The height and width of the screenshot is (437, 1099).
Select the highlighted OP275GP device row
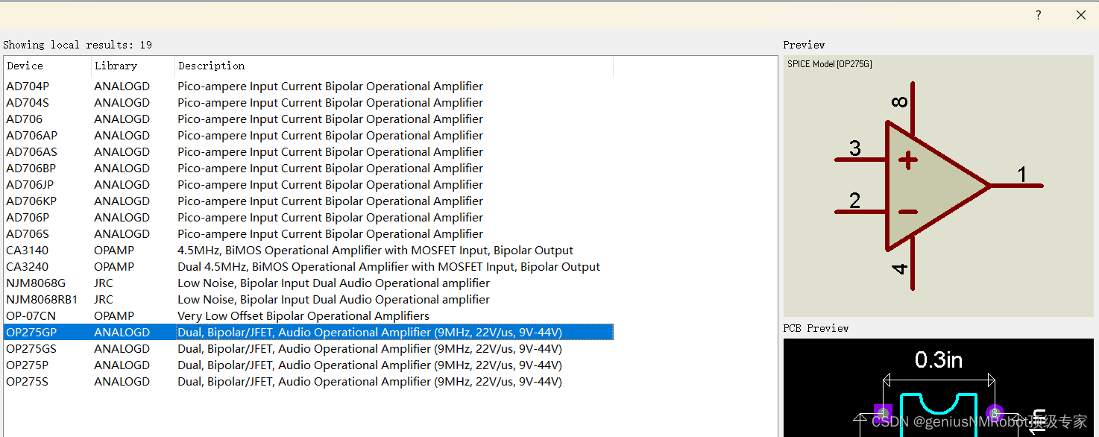point(309,333)
